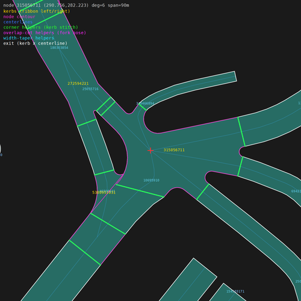
Task: Click the 'exit (kerb x centerline)' legend entry
Action: (35, 43)
